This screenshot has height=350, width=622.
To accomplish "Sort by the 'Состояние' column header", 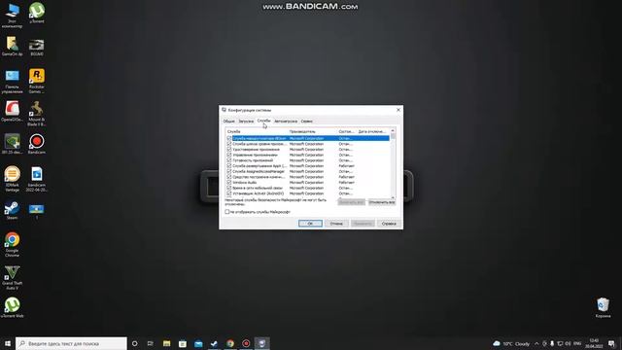I will pyautogui.click(x=347, y=131).
